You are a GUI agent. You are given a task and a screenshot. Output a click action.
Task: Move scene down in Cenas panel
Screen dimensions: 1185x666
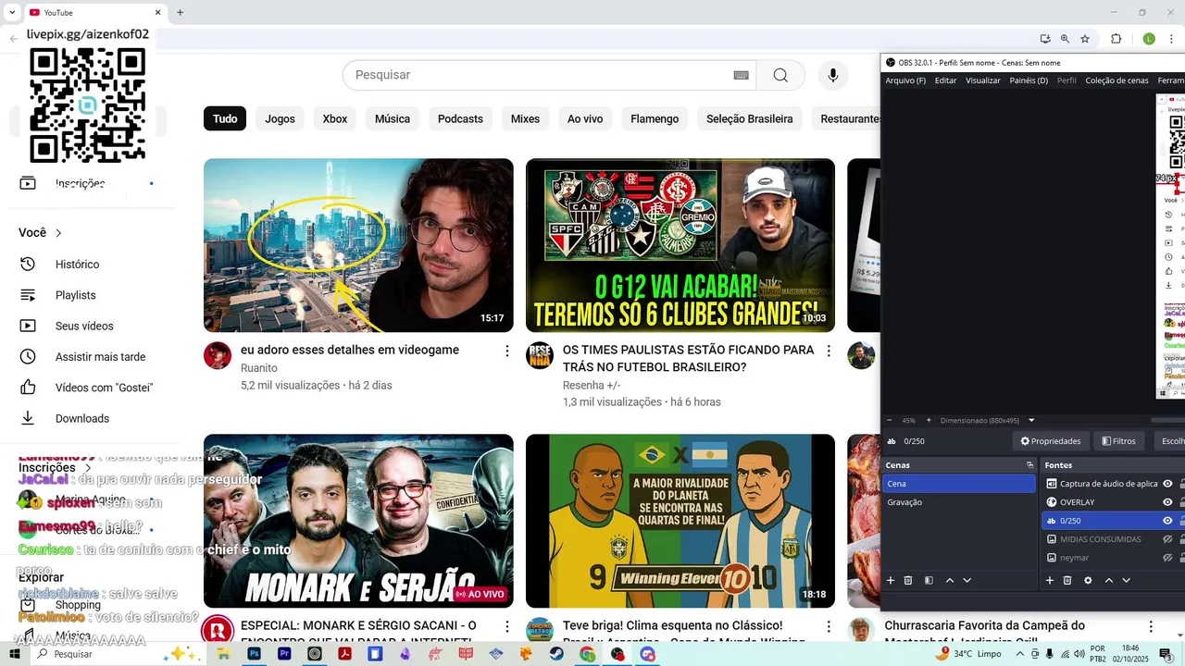967,580
